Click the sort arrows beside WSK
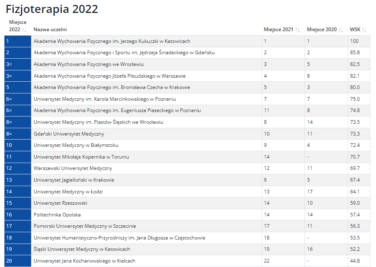Image resolution: width=376 pixels, height=267 pixels. [364, 30]
